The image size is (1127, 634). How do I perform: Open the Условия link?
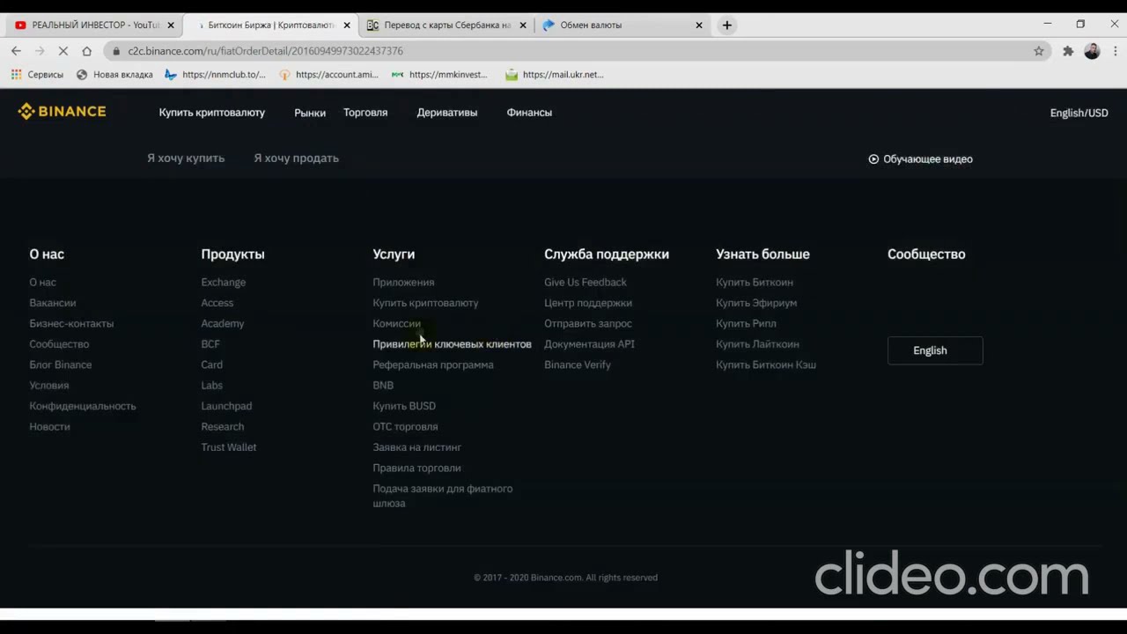tap(49, 386)
